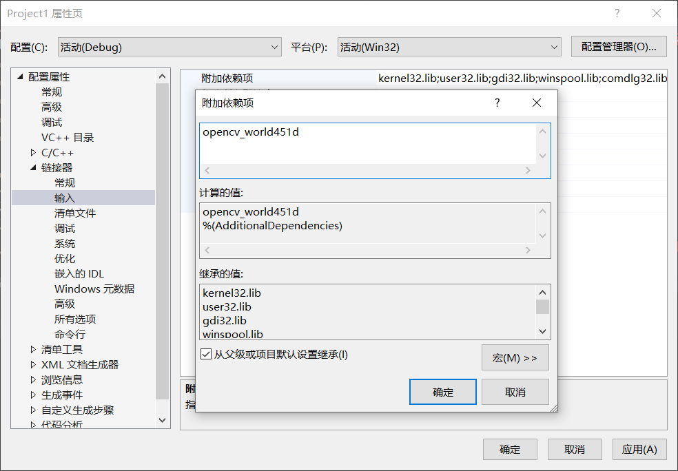Click the 继承的值 scrollbar thumb
The image size is (678, 471).
tap(543, 307)
